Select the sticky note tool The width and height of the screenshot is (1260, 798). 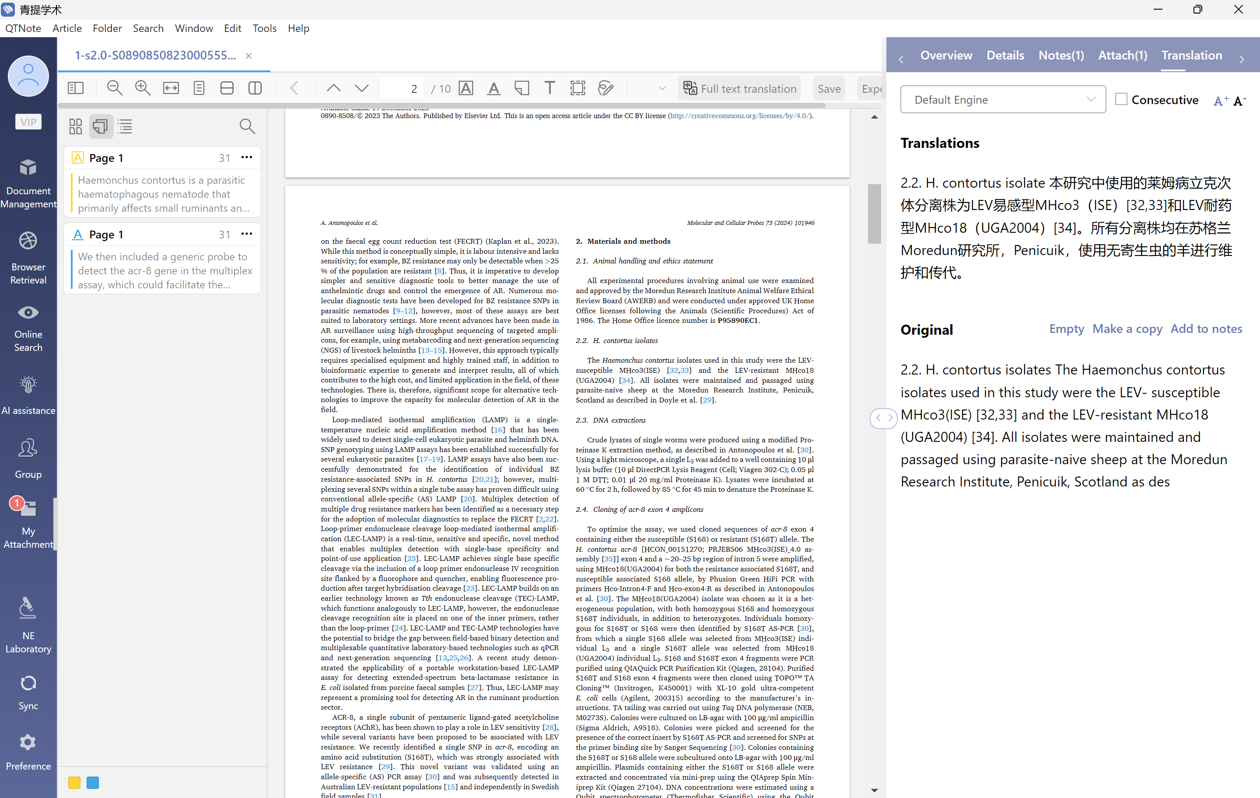tap(521, 88)
